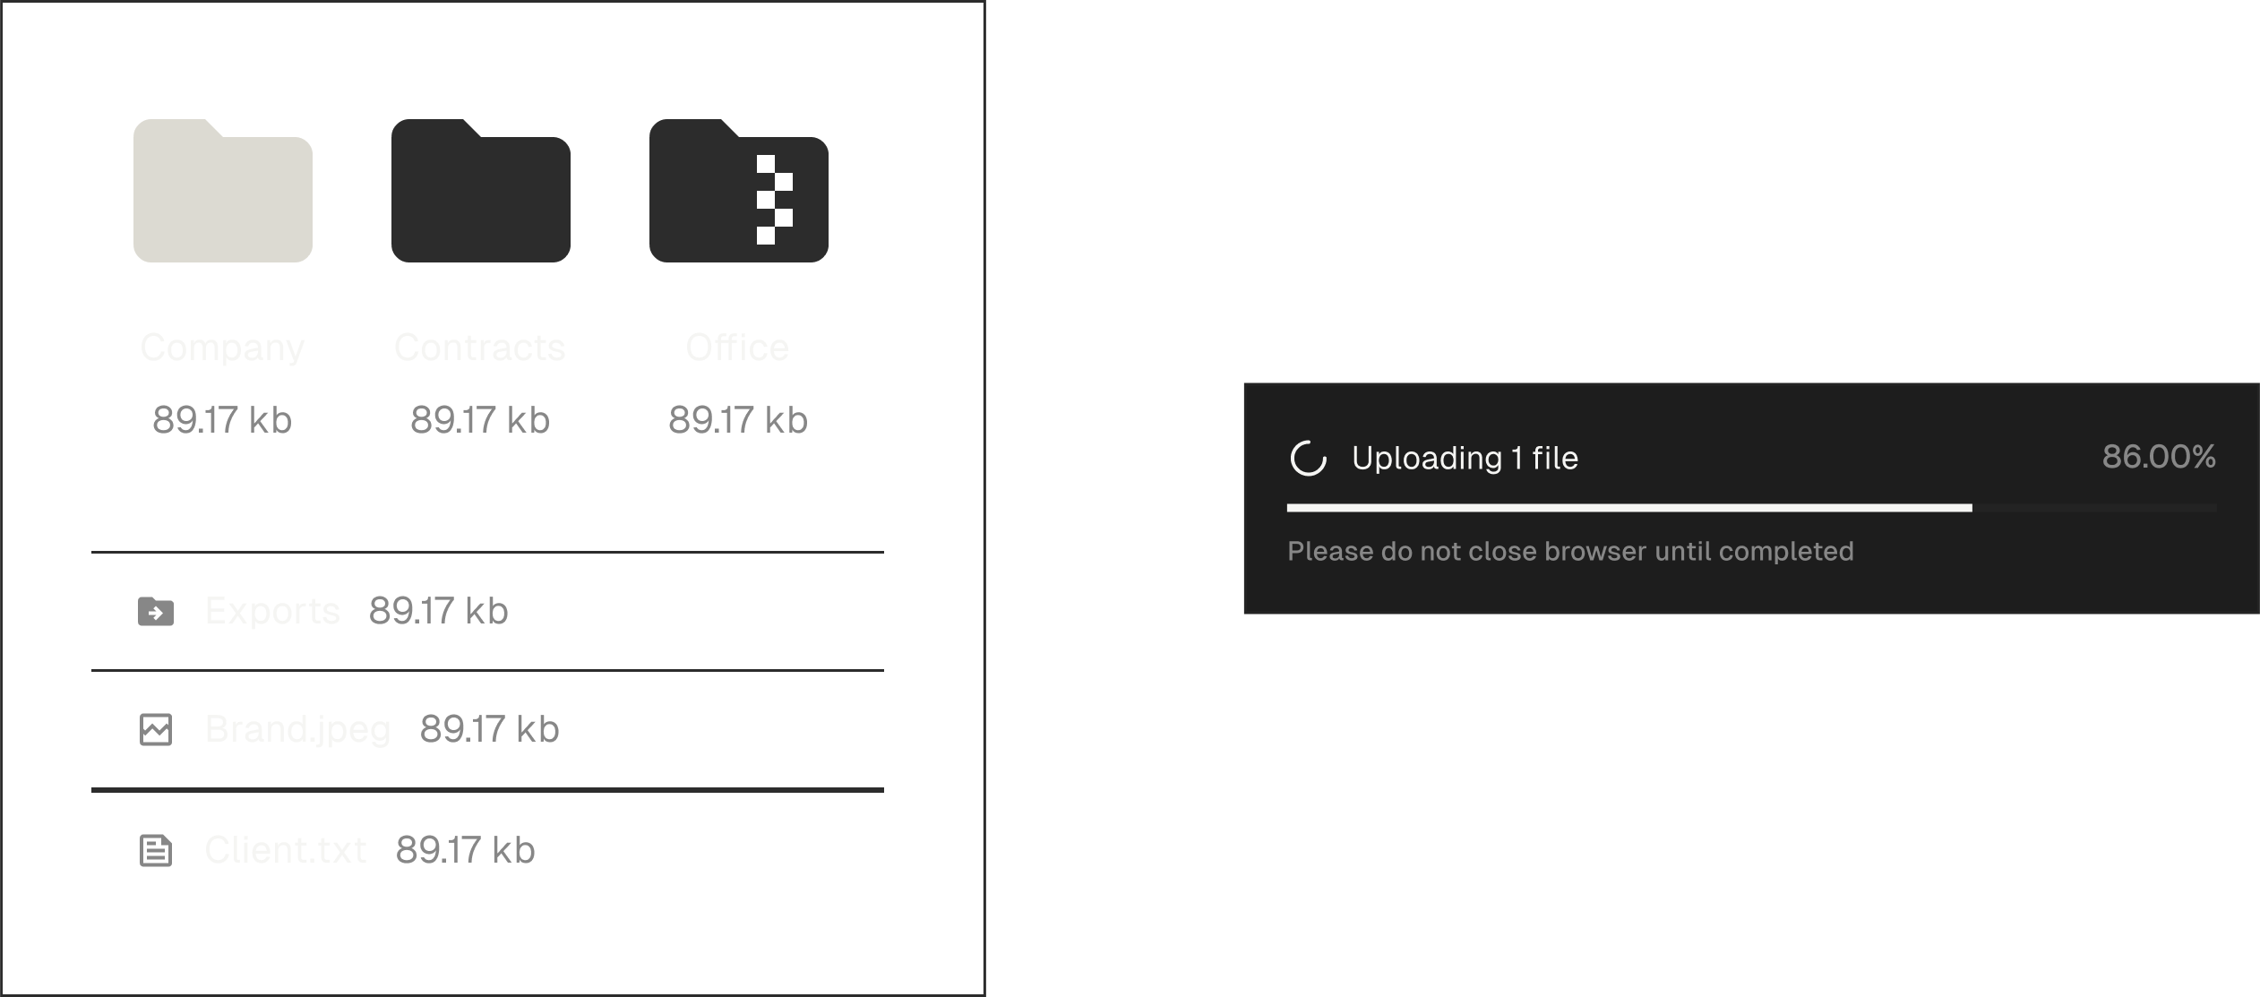This screenshot has width=2260, height=997.
Task: Click the upload progress bar
Action: [1751, 508]
